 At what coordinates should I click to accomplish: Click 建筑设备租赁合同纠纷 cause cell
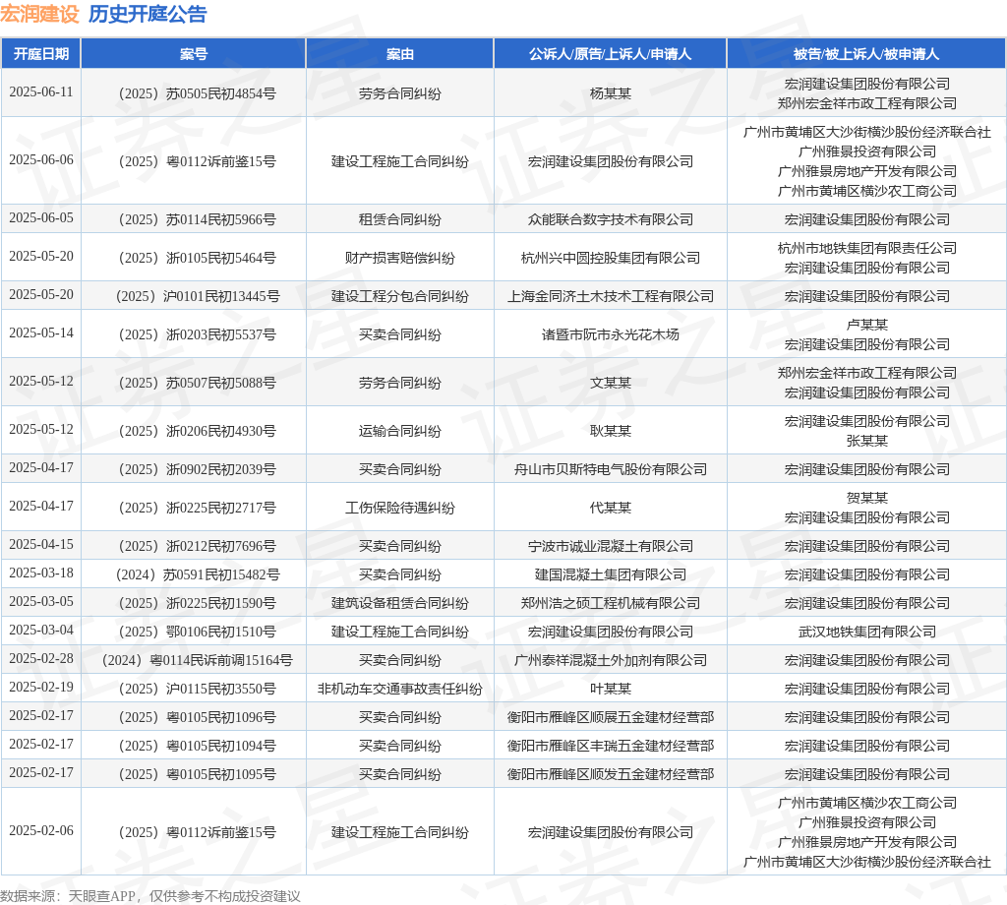click(x=399, y=603)
